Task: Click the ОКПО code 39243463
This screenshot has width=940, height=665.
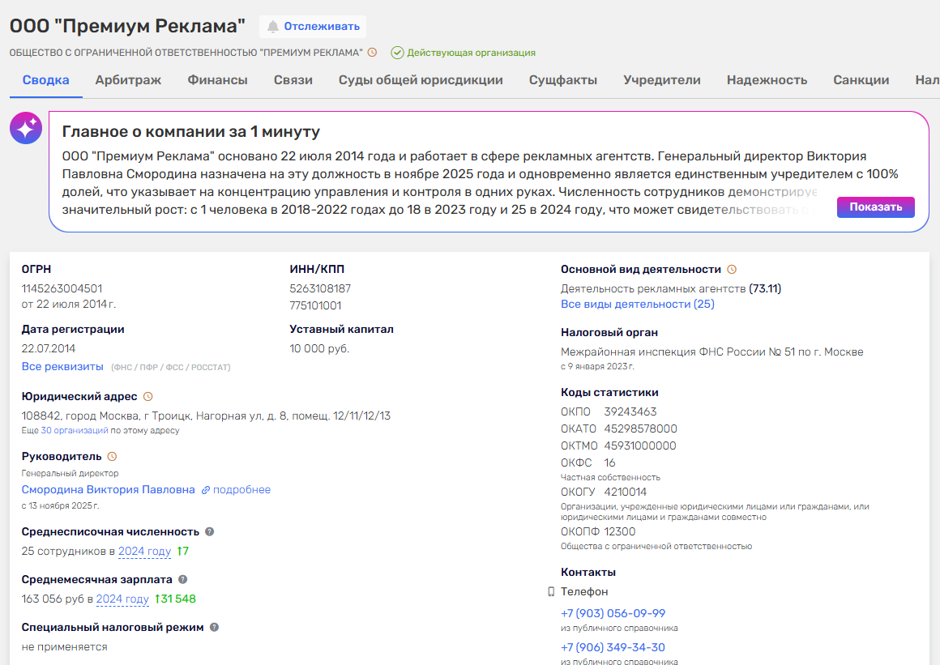Action: pyautogui.click(x=630, y=412)
